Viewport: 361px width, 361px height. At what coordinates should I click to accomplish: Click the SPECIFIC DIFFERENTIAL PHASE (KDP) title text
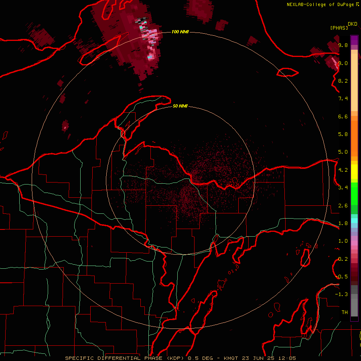[126, 358]
